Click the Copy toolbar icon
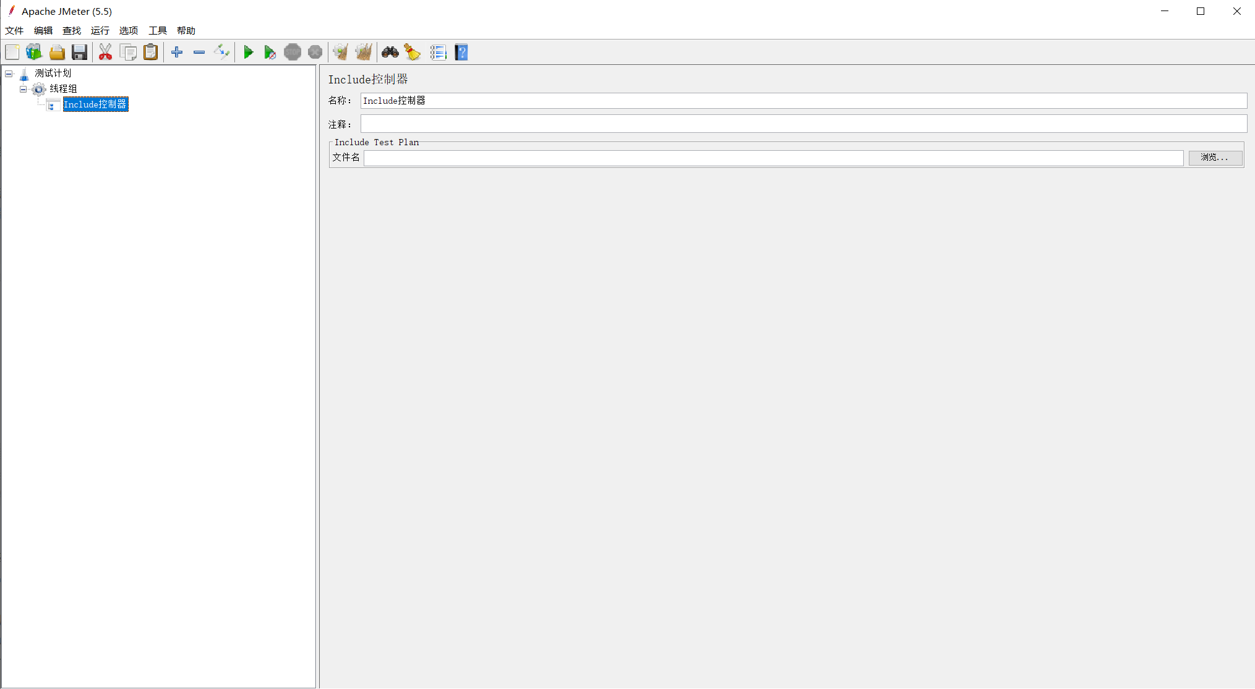This screenshot has width=1255, height=689. point(129,53)
